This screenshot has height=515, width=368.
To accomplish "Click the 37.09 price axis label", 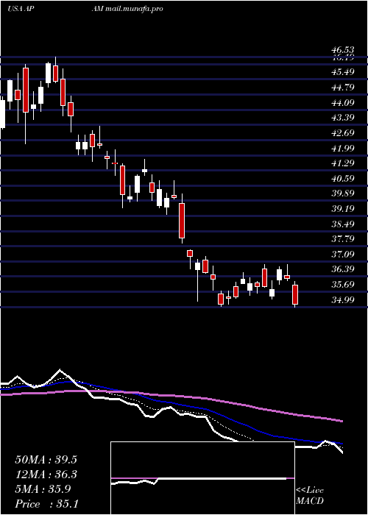I will (x=343, y=254).
